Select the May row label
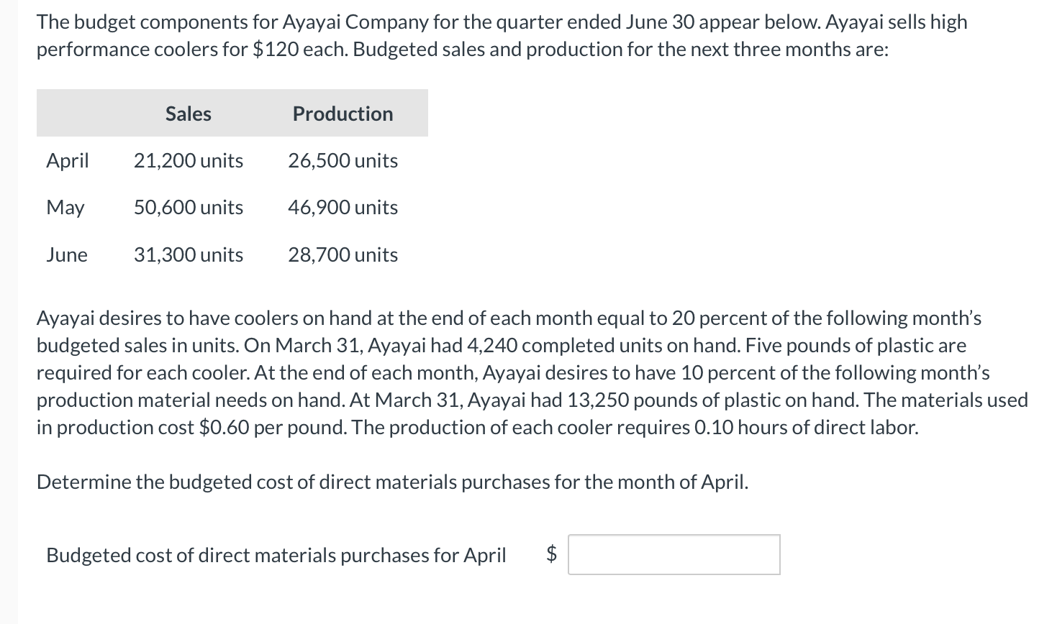The image size is (1052, 624). coord(65,207)
